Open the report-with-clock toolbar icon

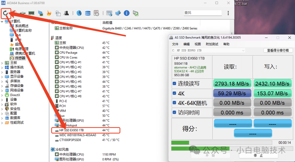click(x=96, y=13)
